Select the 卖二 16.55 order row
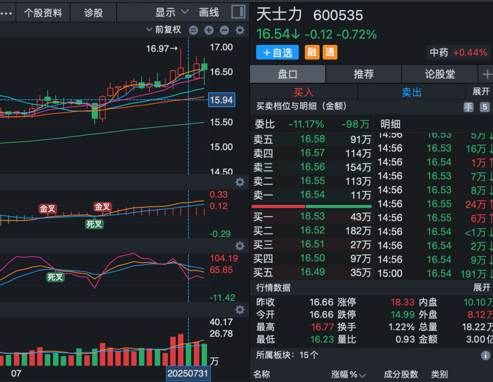The width and height of the screenshot is (493, 382). [312, 181]
